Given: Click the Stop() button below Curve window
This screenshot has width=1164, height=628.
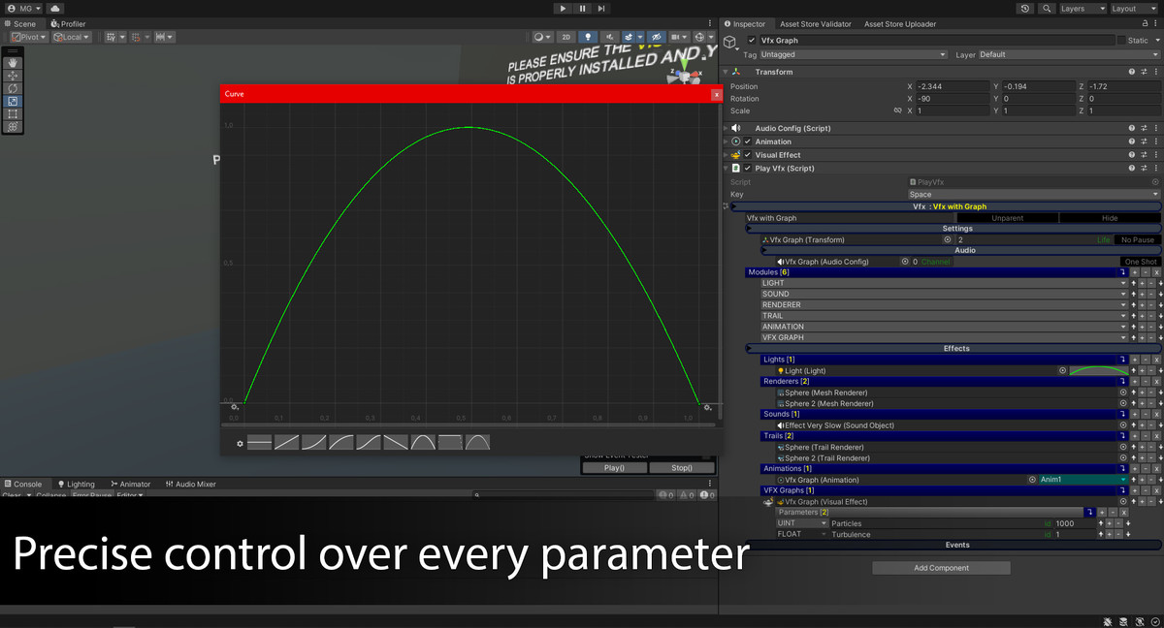Looking at the screenshot, I should point(683,468).
